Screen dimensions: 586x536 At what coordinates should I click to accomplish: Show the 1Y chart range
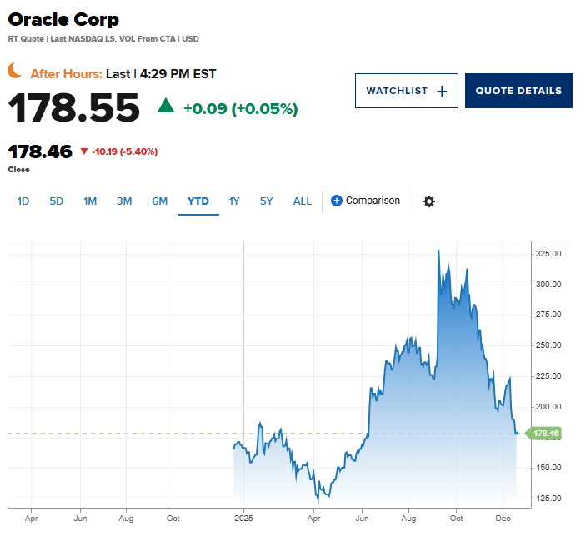click(234, 201)
